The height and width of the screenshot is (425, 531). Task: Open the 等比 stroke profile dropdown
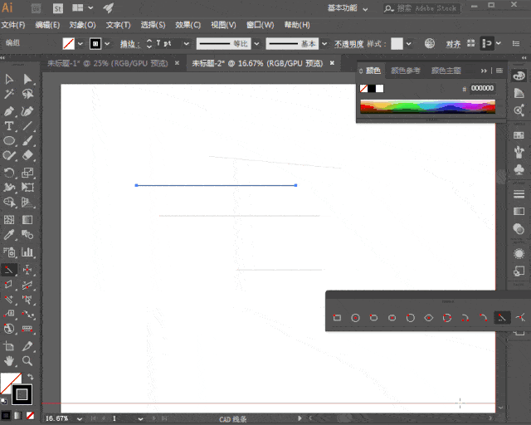click(x=256, y=43)
